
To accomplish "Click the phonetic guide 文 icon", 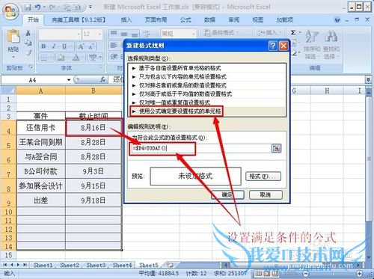I will click(93, 58).
